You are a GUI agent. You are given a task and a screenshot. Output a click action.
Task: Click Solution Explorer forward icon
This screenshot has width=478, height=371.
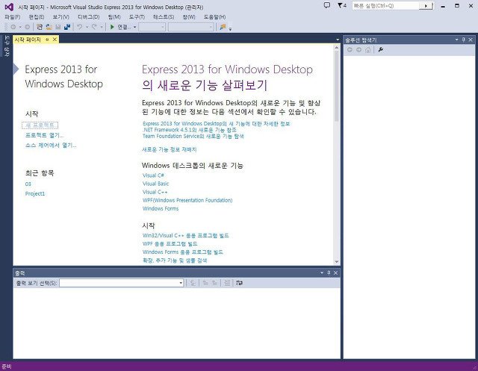click(x=358, y=50)
